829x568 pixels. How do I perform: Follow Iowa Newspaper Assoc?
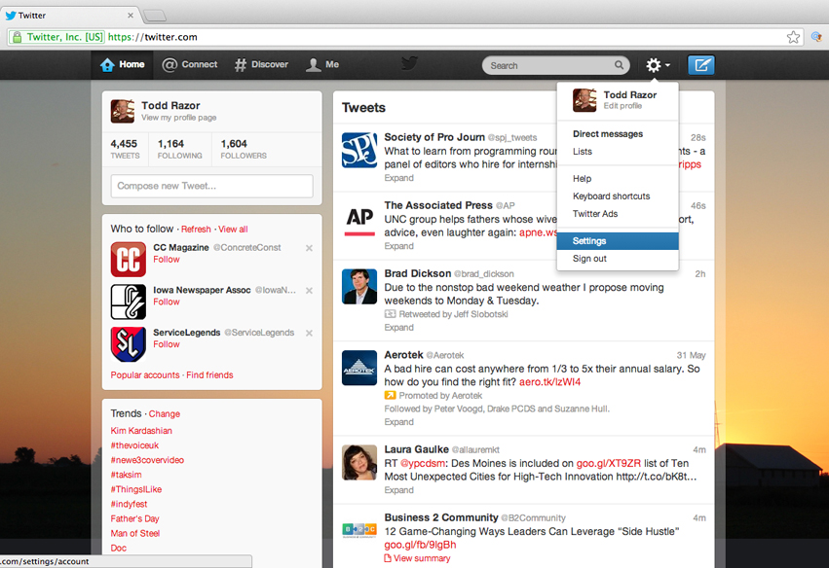[x=167, y=302]
